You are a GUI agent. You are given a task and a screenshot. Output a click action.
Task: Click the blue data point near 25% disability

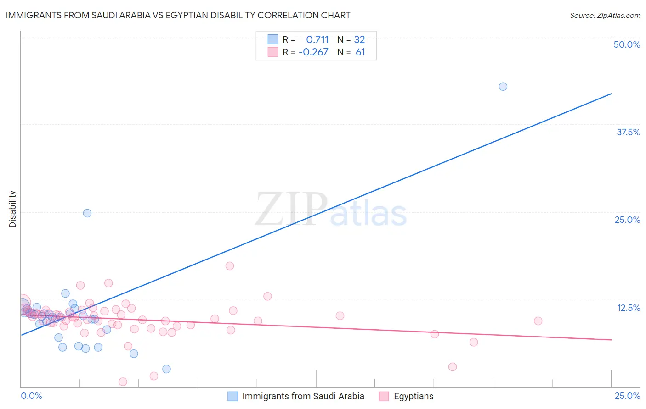click(87, 213)
